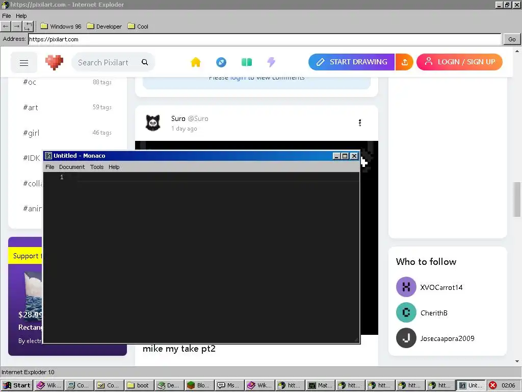The height and width of the screenshot is (392, 522).
Task: Click the page scrollbar up arrow
Action: pyautogui.click(x=517, y=52)
